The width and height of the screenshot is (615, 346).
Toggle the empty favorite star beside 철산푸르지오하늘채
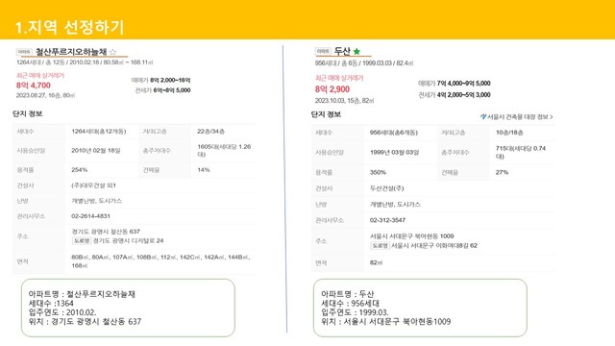(x=113, y=52)
